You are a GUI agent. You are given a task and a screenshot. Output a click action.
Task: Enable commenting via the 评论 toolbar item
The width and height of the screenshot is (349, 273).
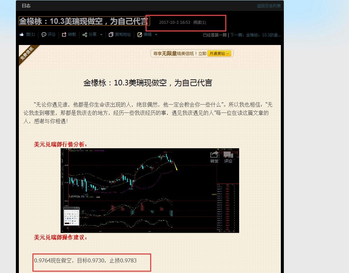51,34
